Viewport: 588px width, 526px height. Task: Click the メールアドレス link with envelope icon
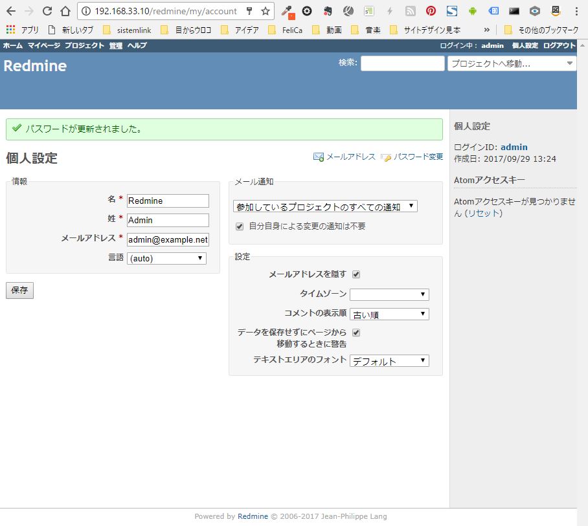(x=345, y=157)
